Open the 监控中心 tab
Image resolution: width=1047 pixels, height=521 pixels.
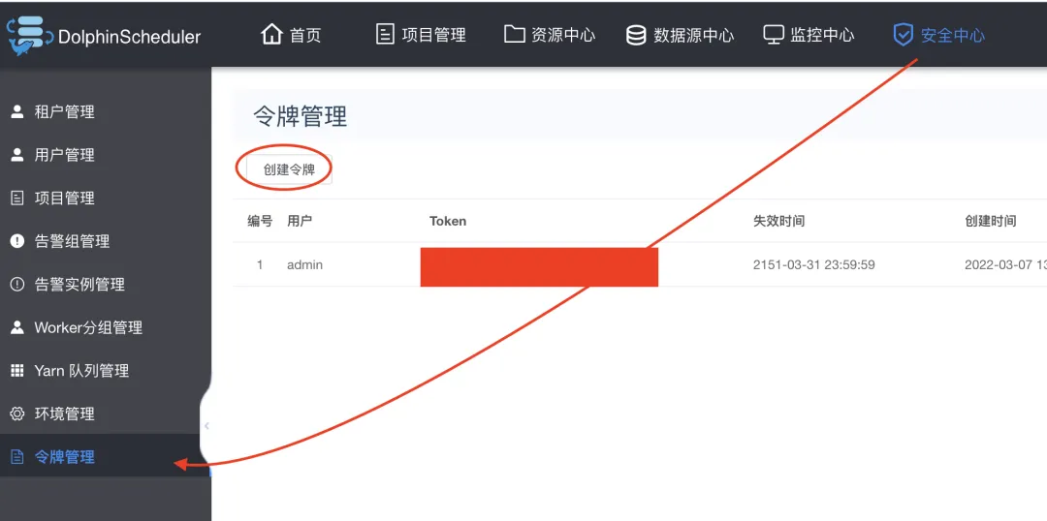(x=809, y=35)
